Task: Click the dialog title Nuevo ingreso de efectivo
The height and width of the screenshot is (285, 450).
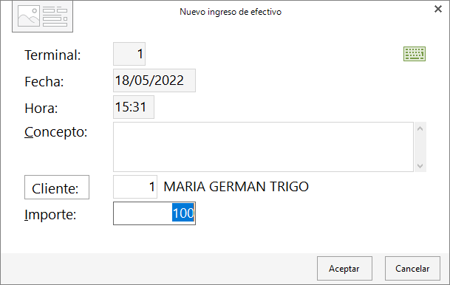Action: point(231,12)
